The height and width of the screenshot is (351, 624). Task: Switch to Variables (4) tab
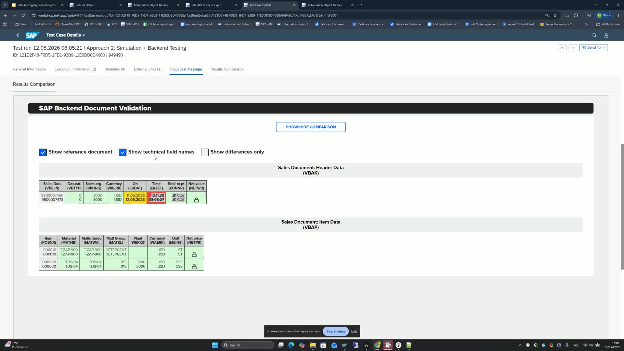(x=115, y=69)
